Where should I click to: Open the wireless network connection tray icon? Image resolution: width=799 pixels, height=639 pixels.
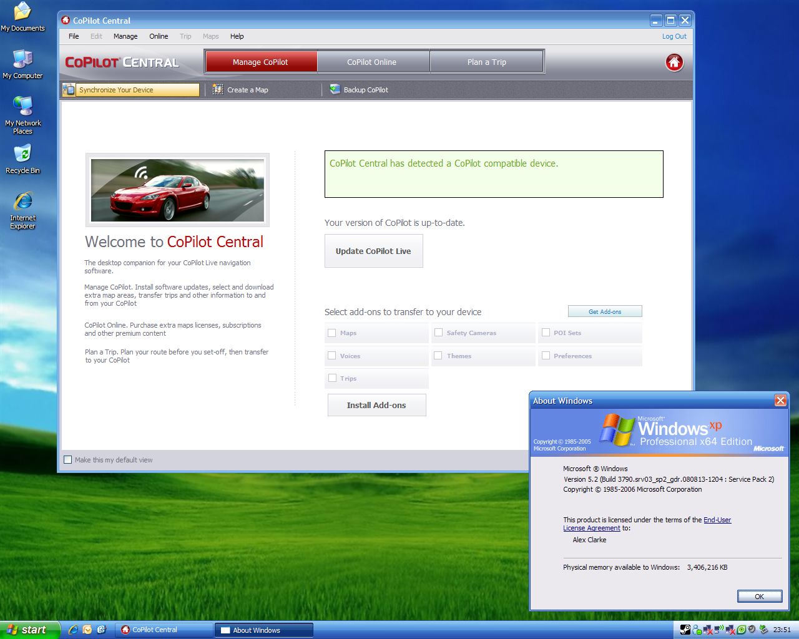(719, 629)
